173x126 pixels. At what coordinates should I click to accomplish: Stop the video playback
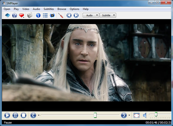(x=23, y=115)
